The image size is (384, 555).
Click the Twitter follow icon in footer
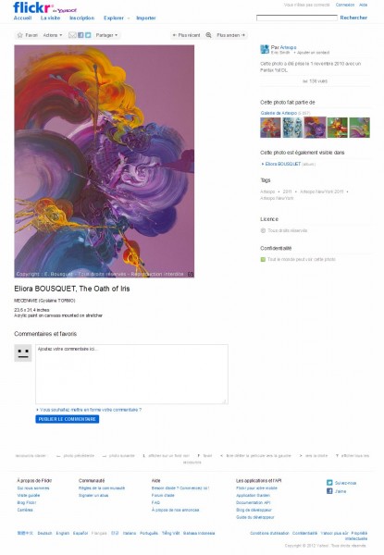click(329, 483)
